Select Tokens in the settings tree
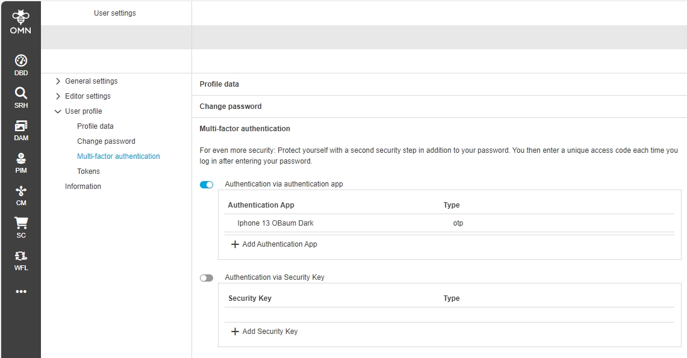 pyautogui.click(x=89, y=171)
